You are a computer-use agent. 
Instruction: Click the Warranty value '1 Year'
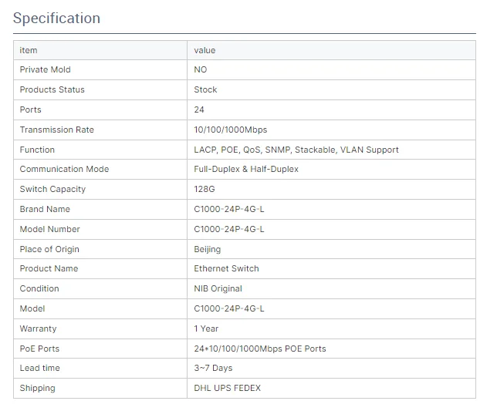pos(207,328)
